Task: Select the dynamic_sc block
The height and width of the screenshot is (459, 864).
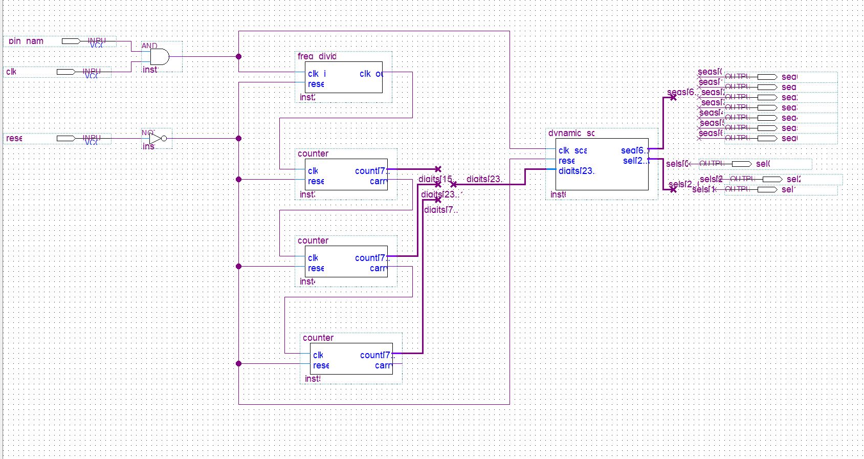Action: pos(602,164)
